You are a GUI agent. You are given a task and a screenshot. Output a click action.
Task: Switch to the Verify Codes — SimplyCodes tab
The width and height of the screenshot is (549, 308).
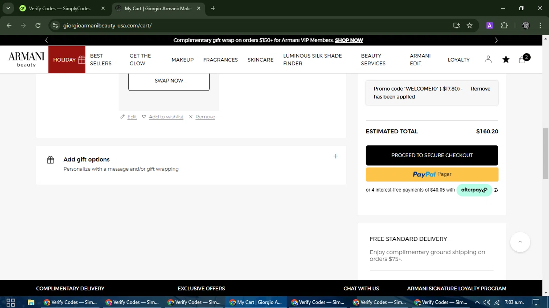60,8
